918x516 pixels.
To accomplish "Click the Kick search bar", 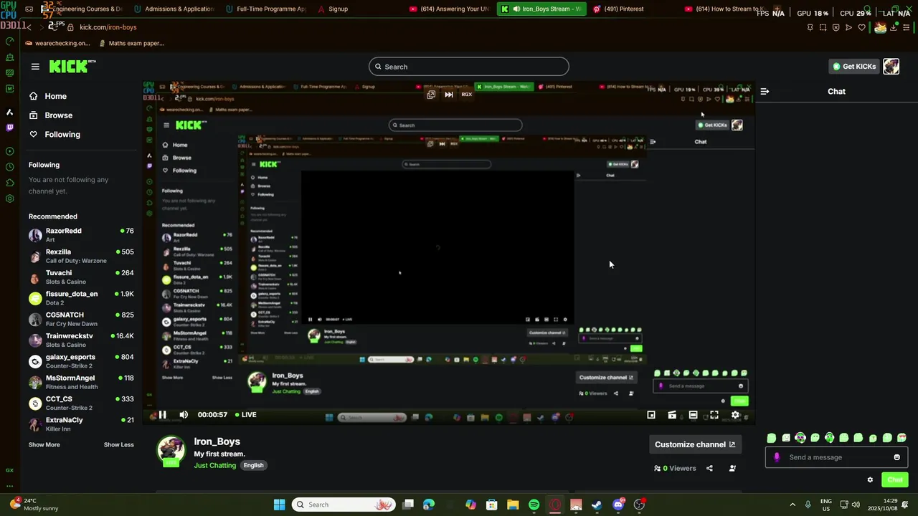I will pyautogui.click(x=469, y=67).
